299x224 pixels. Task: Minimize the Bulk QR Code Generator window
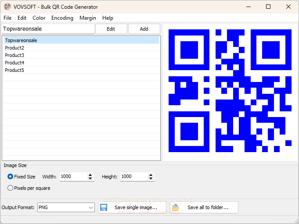249,7
